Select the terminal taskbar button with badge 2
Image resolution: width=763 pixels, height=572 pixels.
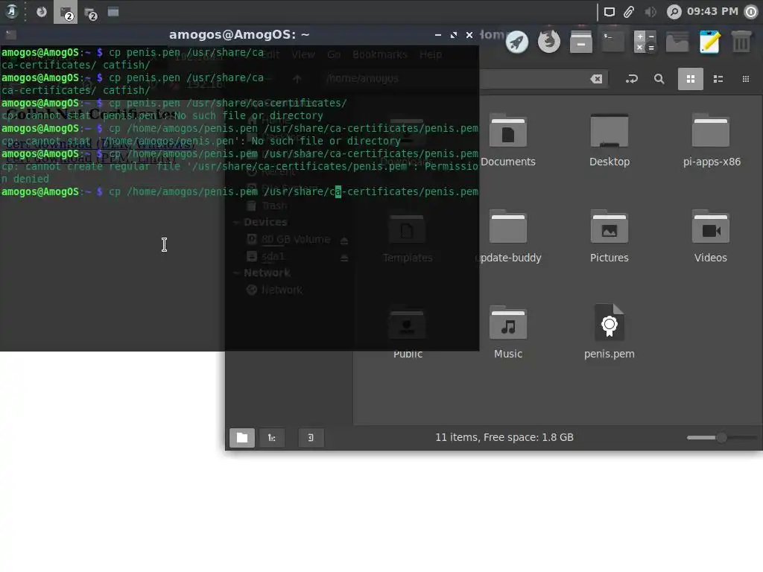tap(66, 13)
